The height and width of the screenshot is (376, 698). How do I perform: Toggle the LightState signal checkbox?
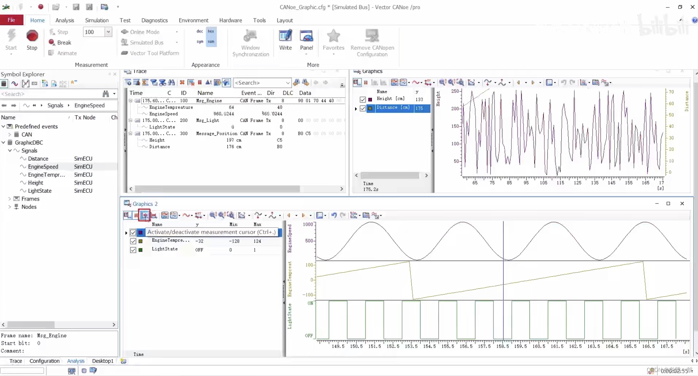[133, 250]
